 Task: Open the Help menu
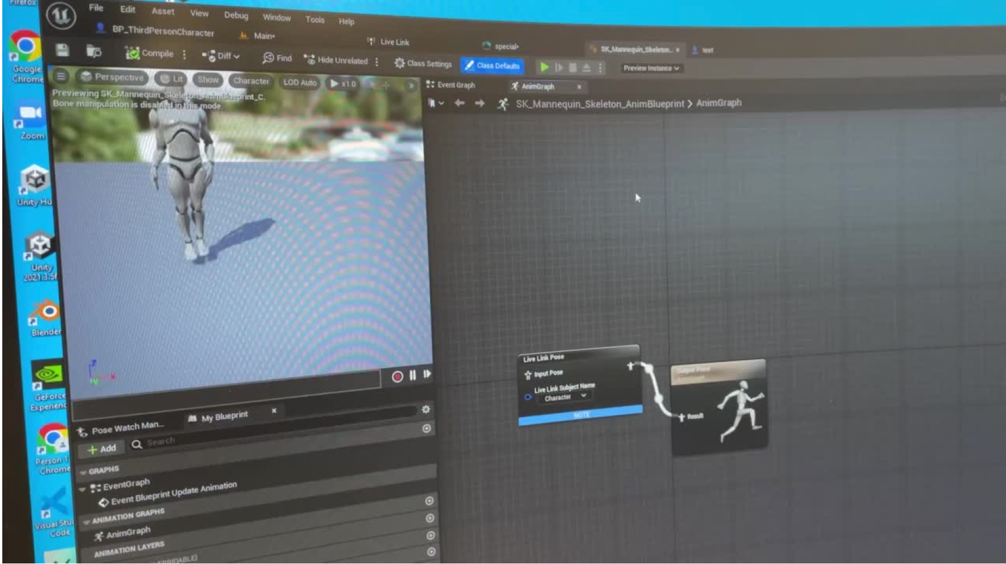[x=346, y=22]
